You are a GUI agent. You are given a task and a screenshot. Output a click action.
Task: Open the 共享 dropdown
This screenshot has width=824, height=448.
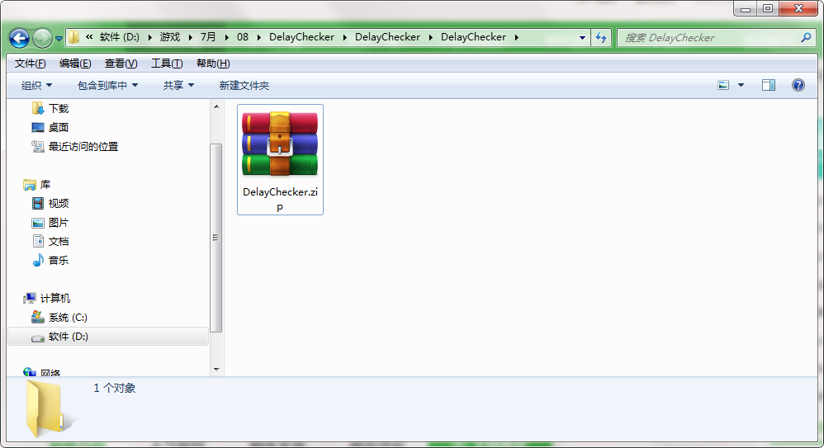click(x=178, y=85)
